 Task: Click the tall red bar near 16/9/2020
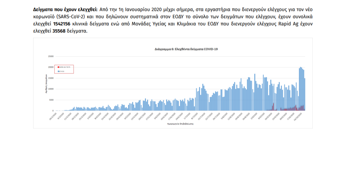point(273,107)
